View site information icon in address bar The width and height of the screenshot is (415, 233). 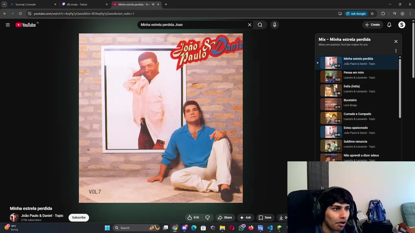click(30, 14)
